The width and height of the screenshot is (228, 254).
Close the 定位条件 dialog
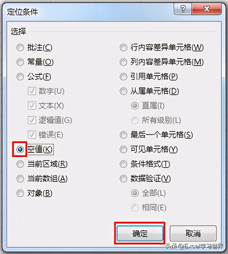[206, 10]
